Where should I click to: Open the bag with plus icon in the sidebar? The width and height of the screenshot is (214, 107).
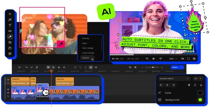point(10,48)
